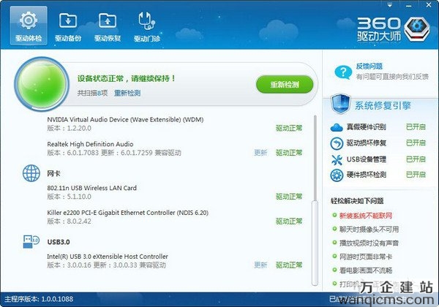The height and width of the screenshot is (307, 439).
Task: Close the 360驱动大师 window
Action: 429,5
